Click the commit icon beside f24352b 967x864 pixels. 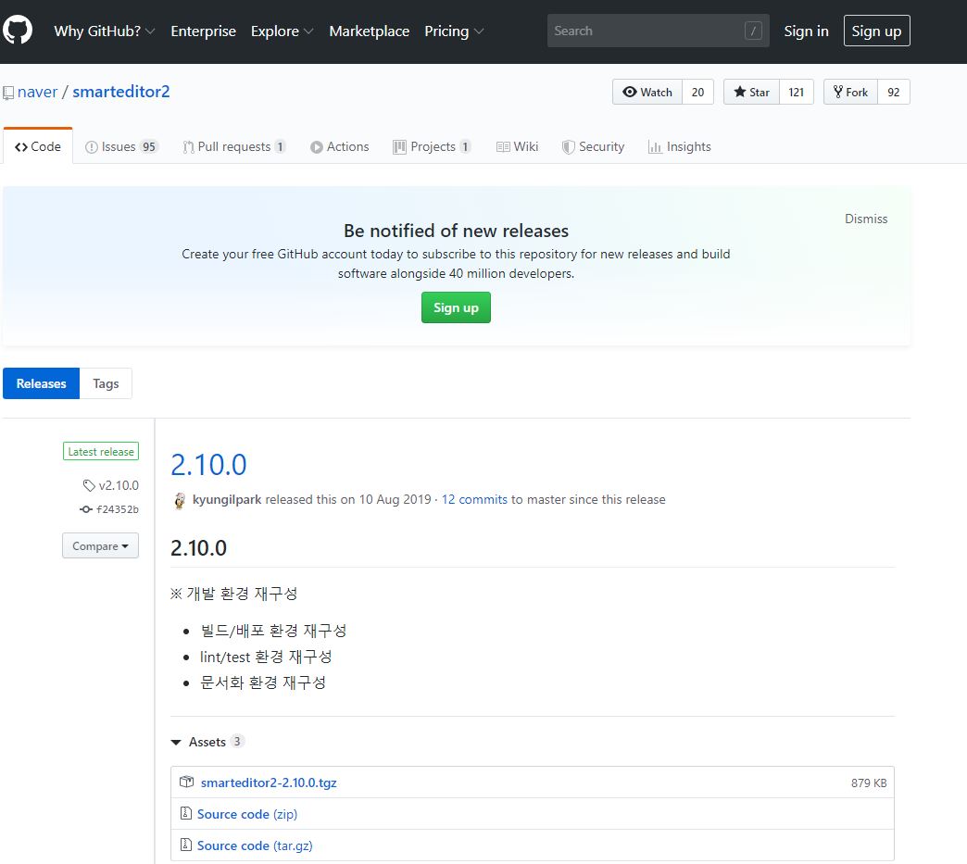coord(86,509)
